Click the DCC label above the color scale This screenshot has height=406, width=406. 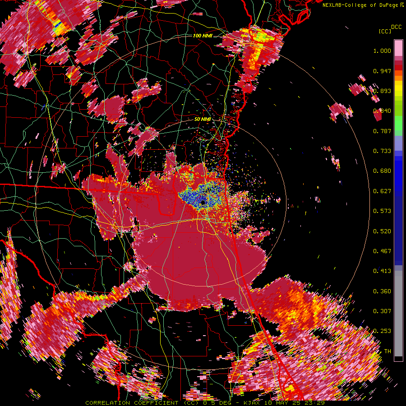[396, 27]
